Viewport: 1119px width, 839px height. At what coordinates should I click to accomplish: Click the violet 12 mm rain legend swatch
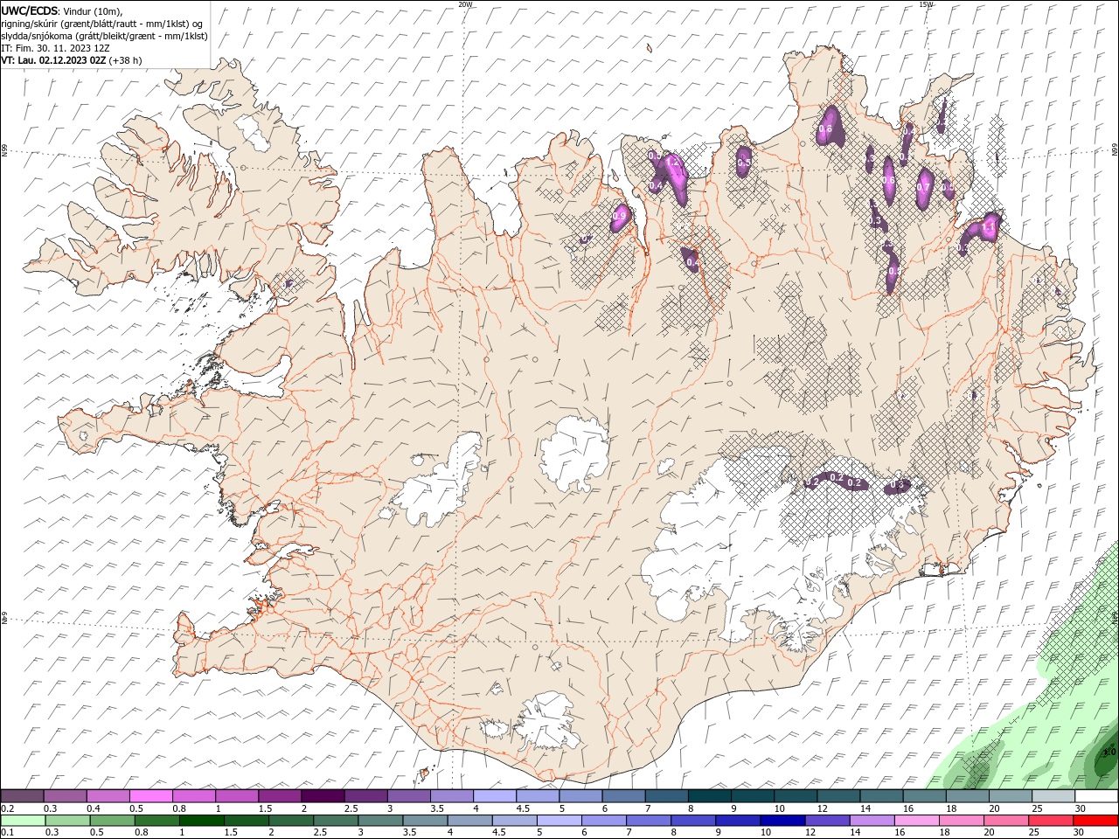point(826,821)
